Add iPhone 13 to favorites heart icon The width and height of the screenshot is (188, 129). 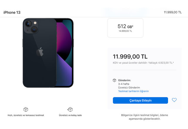coord(174,100)
